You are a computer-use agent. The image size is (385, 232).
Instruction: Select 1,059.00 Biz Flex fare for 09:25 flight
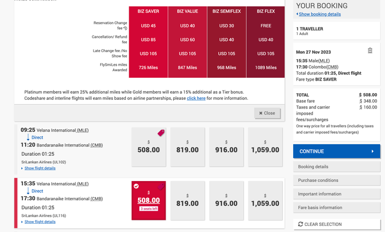pos(265,147)
